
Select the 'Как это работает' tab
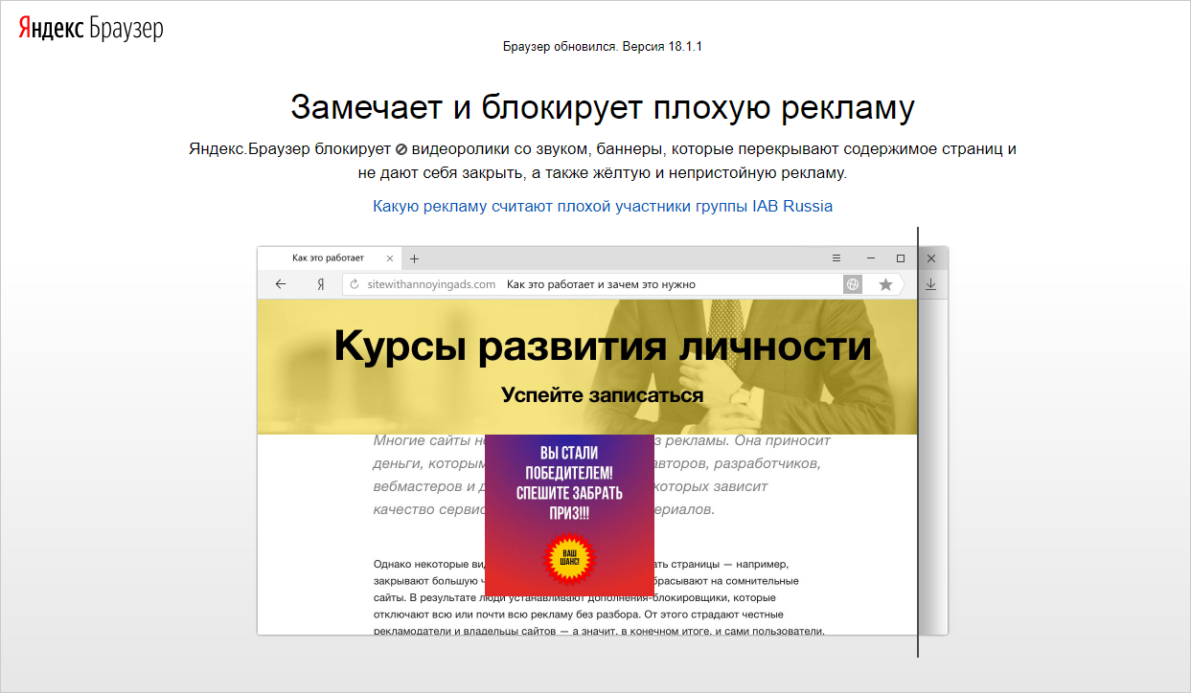328,258
